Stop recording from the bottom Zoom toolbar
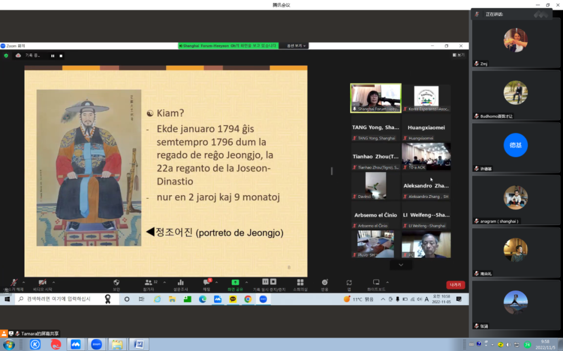Image resolution: width=563 pixels, height=351 pixels. pyautogui.click(x=273, y=282)
